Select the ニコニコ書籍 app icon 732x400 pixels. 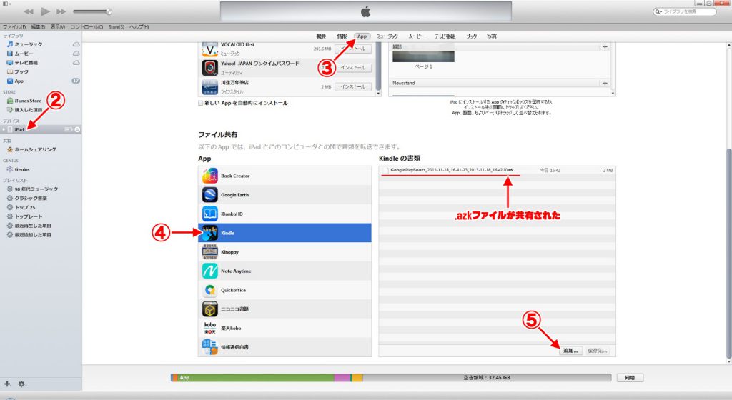[x=210, y=309]
